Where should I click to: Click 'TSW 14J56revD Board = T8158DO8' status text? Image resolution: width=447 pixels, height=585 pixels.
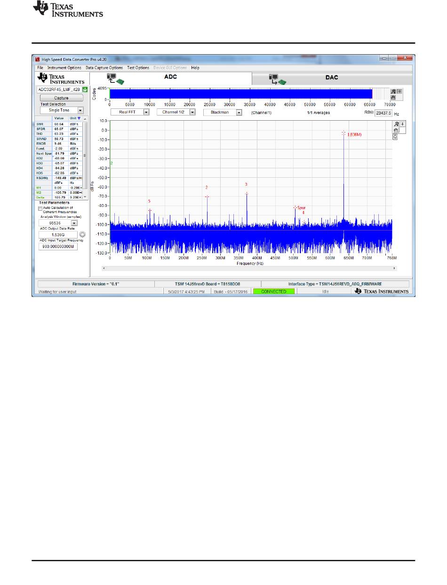(x=208, y=284)
